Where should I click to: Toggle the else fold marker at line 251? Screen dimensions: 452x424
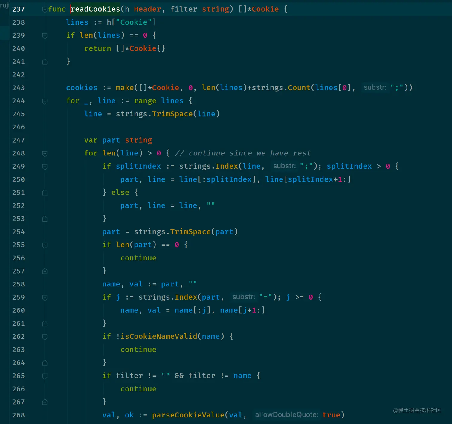(45, 193)
